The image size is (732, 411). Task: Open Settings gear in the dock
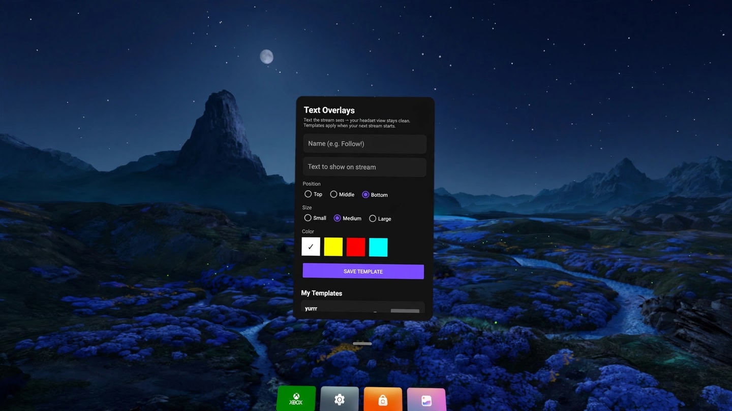tap(339, 399)
